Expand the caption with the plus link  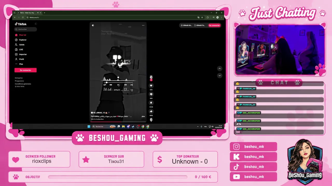(143, 116)
